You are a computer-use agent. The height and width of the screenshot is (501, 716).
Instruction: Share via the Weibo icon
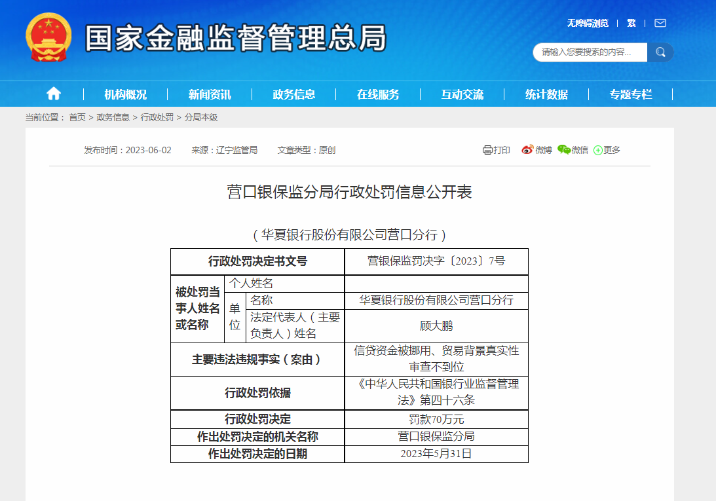point(527,150)
